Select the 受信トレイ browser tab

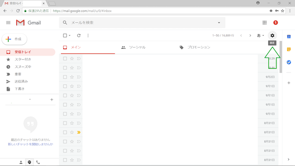click(24, 3)
